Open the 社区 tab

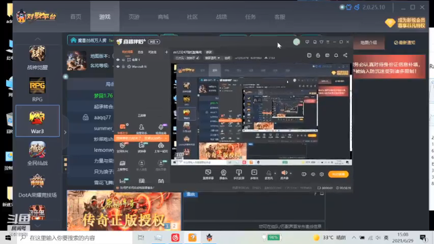[x=192, y=16]
